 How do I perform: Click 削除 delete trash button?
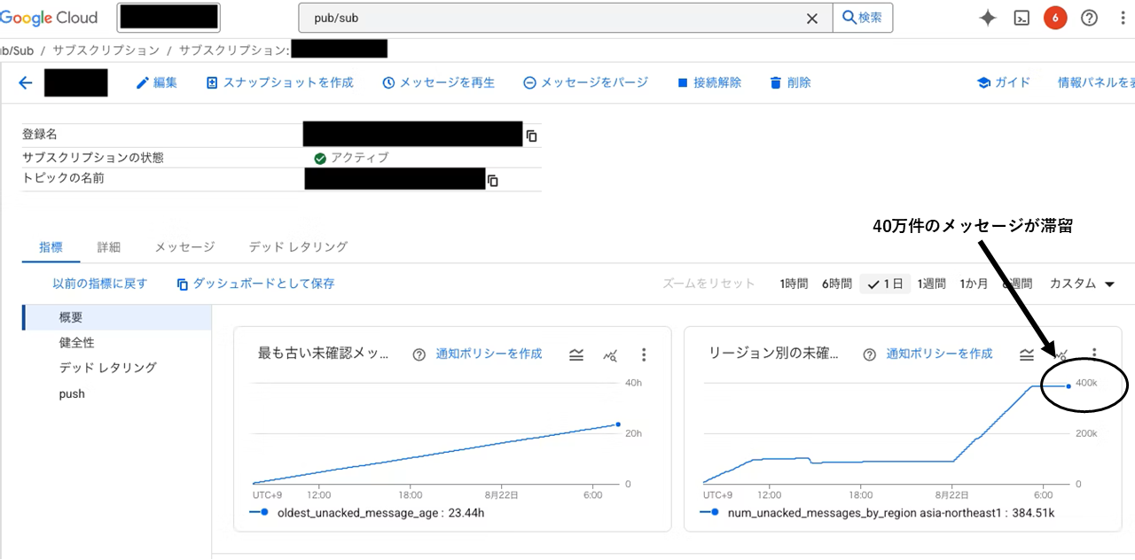(x=789, y=82)
